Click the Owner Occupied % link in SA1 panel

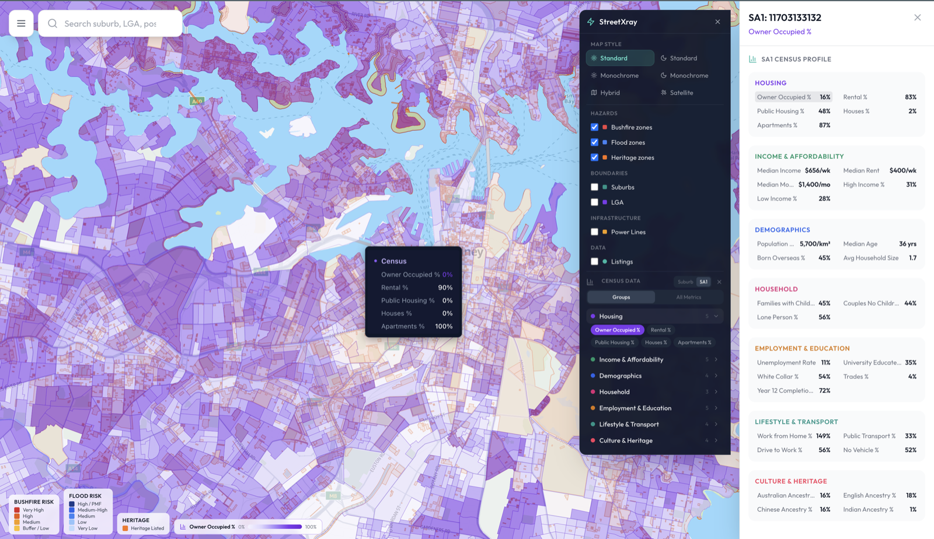(x=780, y=32)
